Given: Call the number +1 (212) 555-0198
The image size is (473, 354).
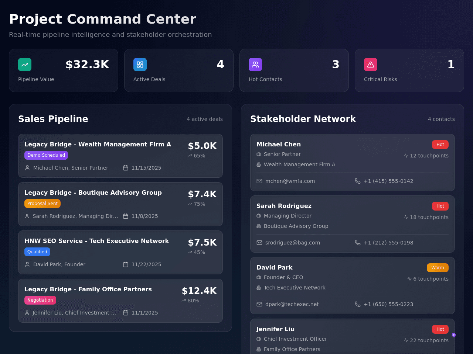Looking at the screenshot, I should [388, 243].
